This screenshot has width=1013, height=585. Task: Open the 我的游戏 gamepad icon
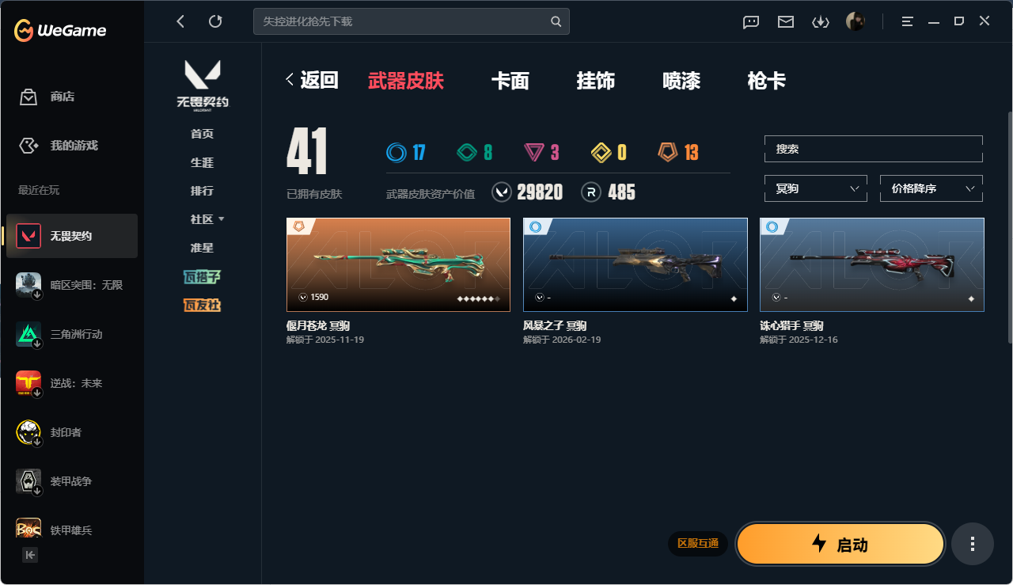pos(28,146)
